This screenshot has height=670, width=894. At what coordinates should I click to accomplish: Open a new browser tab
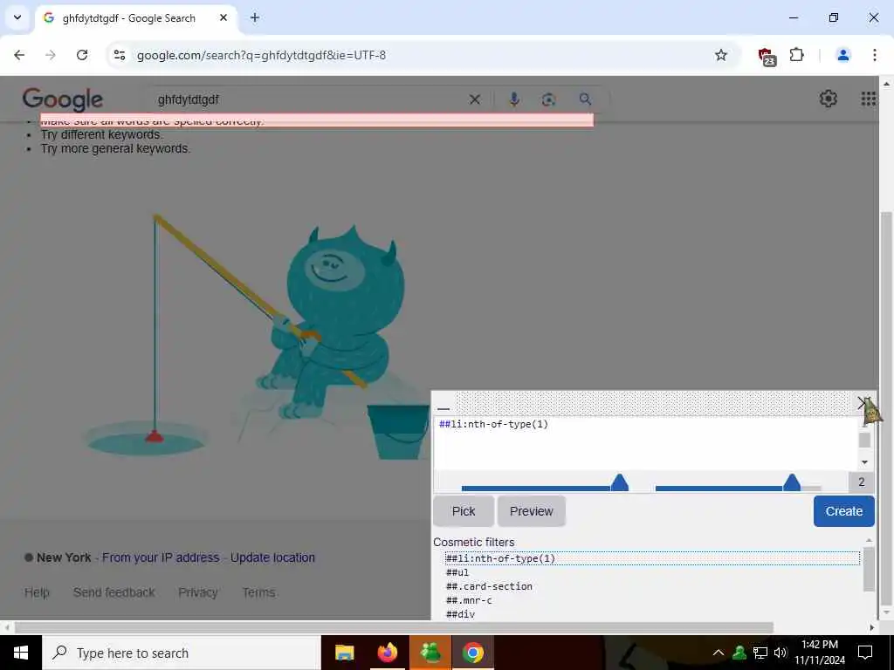[255, 17]
